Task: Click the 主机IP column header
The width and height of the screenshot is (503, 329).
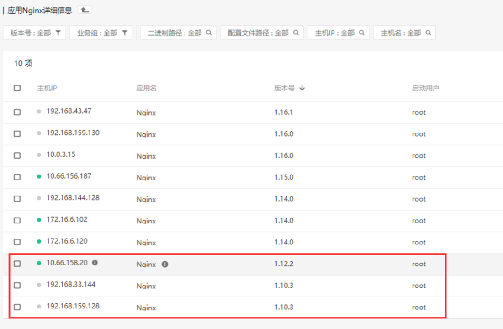Action: click(x=47, y=88)
